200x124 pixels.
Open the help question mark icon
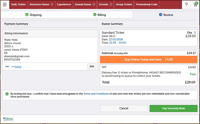(186, 5)
